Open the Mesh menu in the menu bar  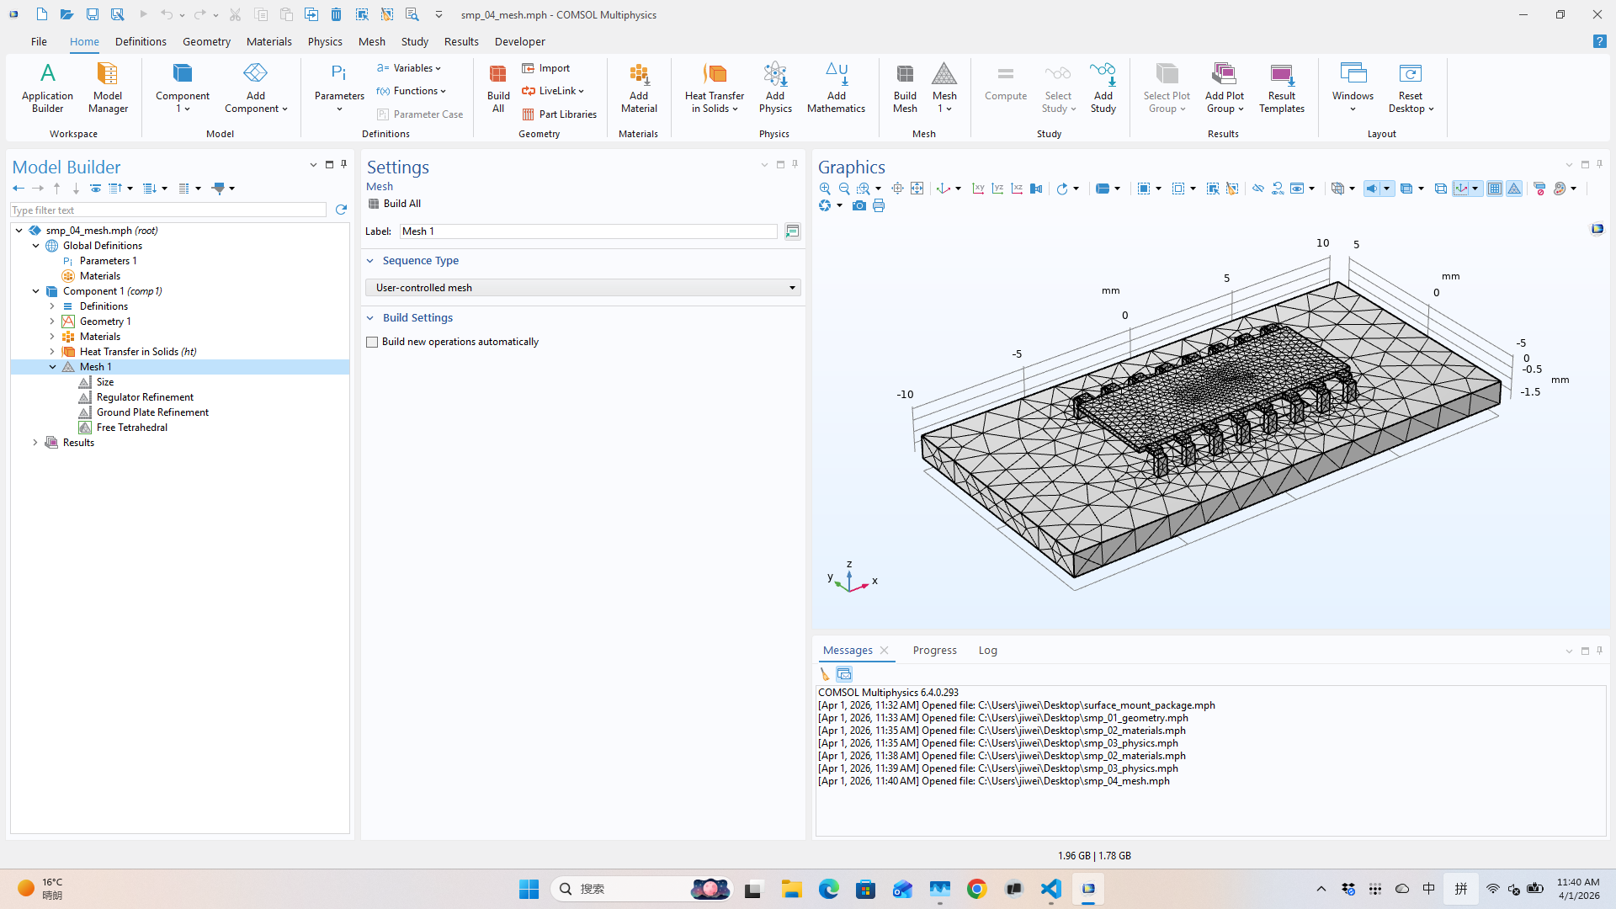coord(372,41)
